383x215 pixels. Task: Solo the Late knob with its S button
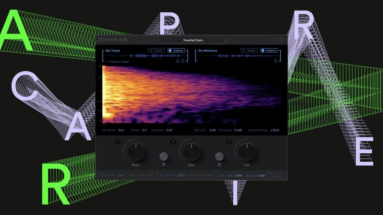point(229,141)
